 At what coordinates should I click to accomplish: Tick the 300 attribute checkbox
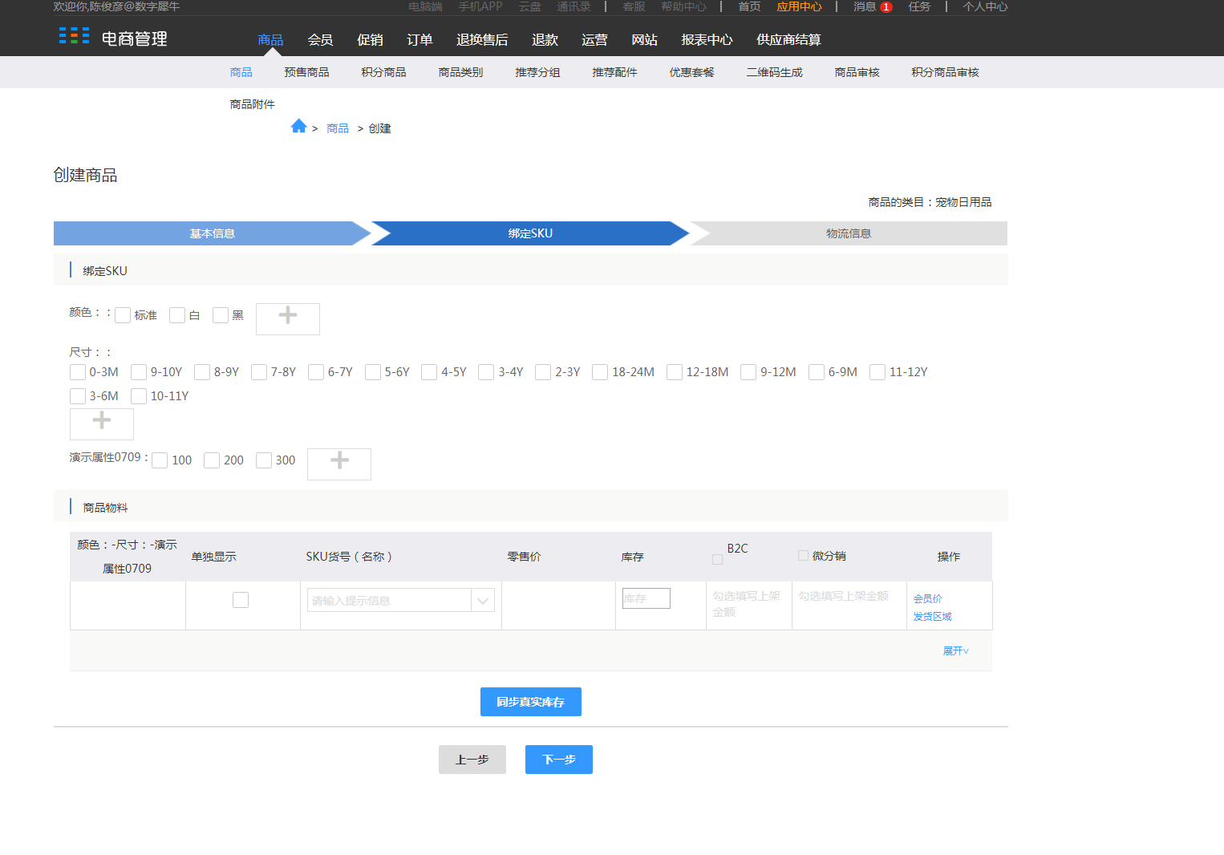click(264, 460)
